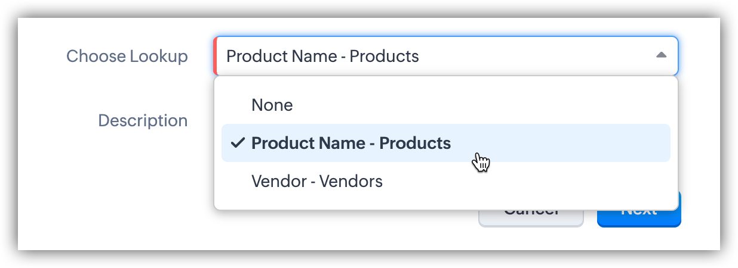Choose Vendor - Vendors lookup option

pyautogui.click(x=317, y=181)
